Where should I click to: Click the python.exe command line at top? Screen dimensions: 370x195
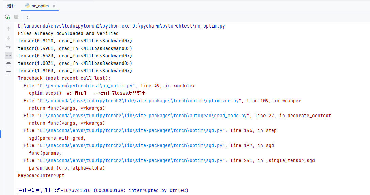(122, 26)
